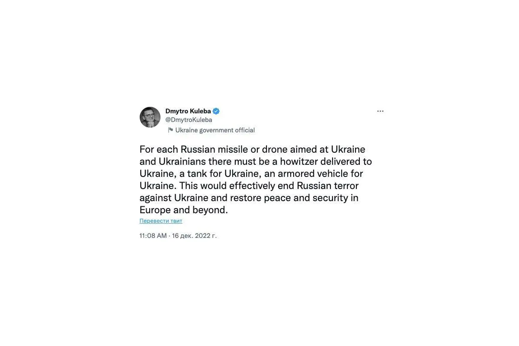Click the line starting 'Ukraine, a tank for'
Image resolution: width=519 pixels, height=346 pixels.
pyautogui.click(x=251, y=173)
